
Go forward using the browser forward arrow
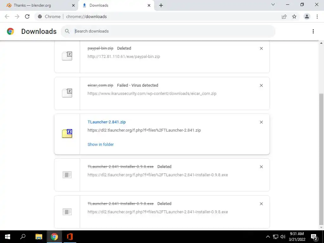pos(17,16)
